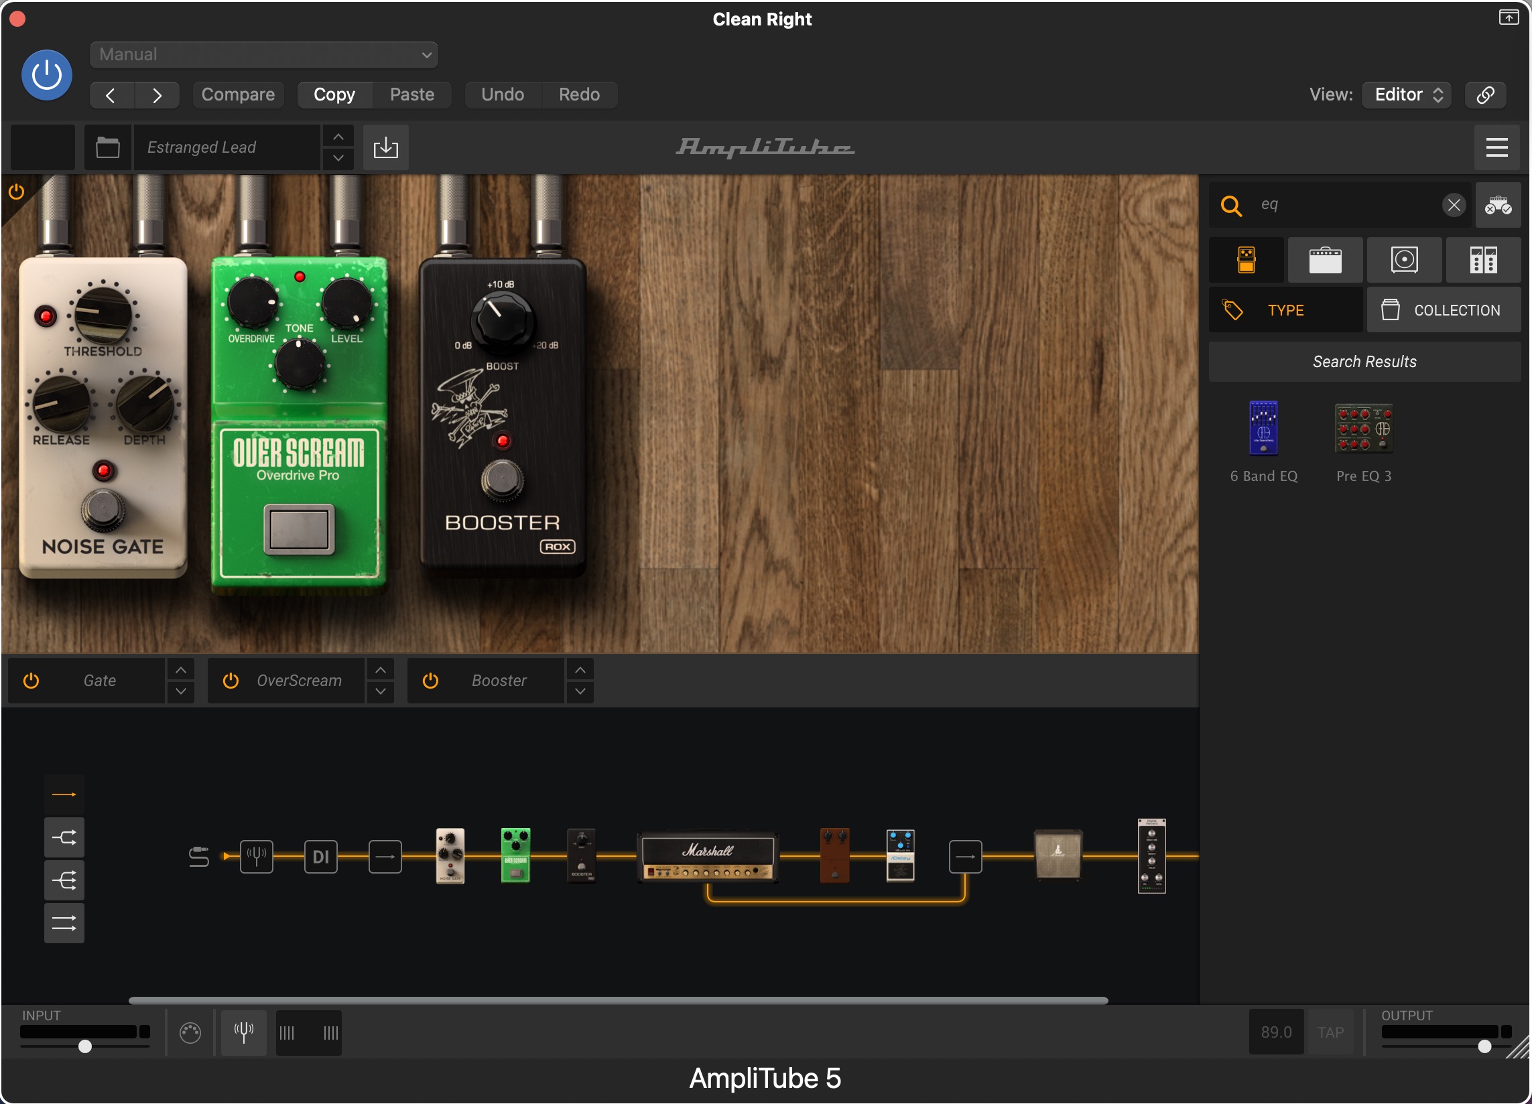Select the cabinet speaker gear category
Viewport: 1532px width, 1104px height.
click(x=1405, y=260)
